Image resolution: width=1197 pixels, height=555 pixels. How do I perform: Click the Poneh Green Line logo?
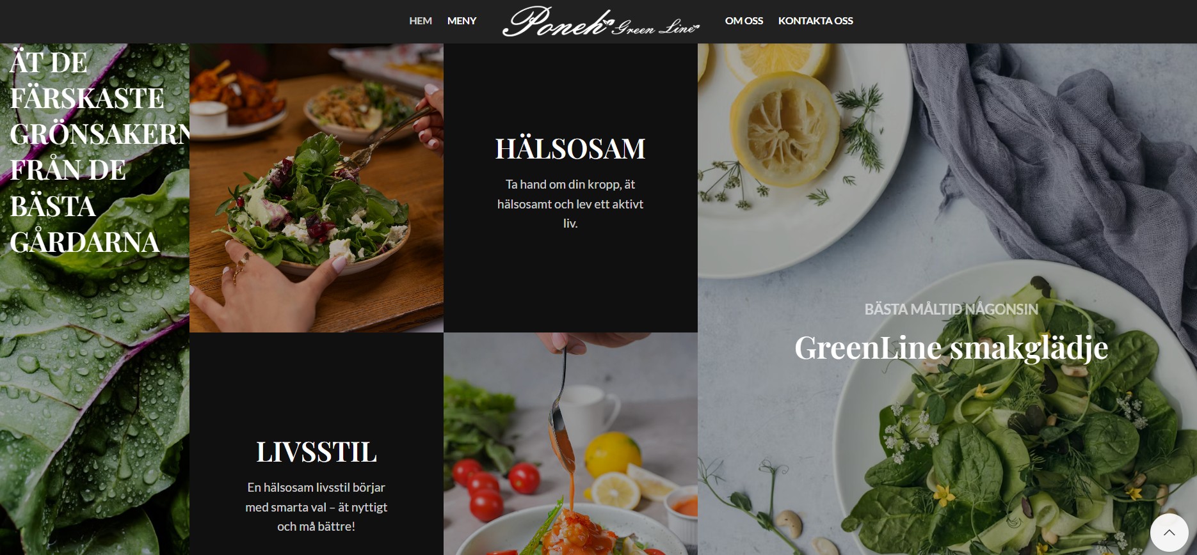click(x=601, y=21)
